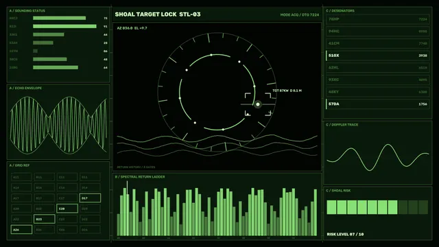Click the designator value 3938

tap(423, 56)
